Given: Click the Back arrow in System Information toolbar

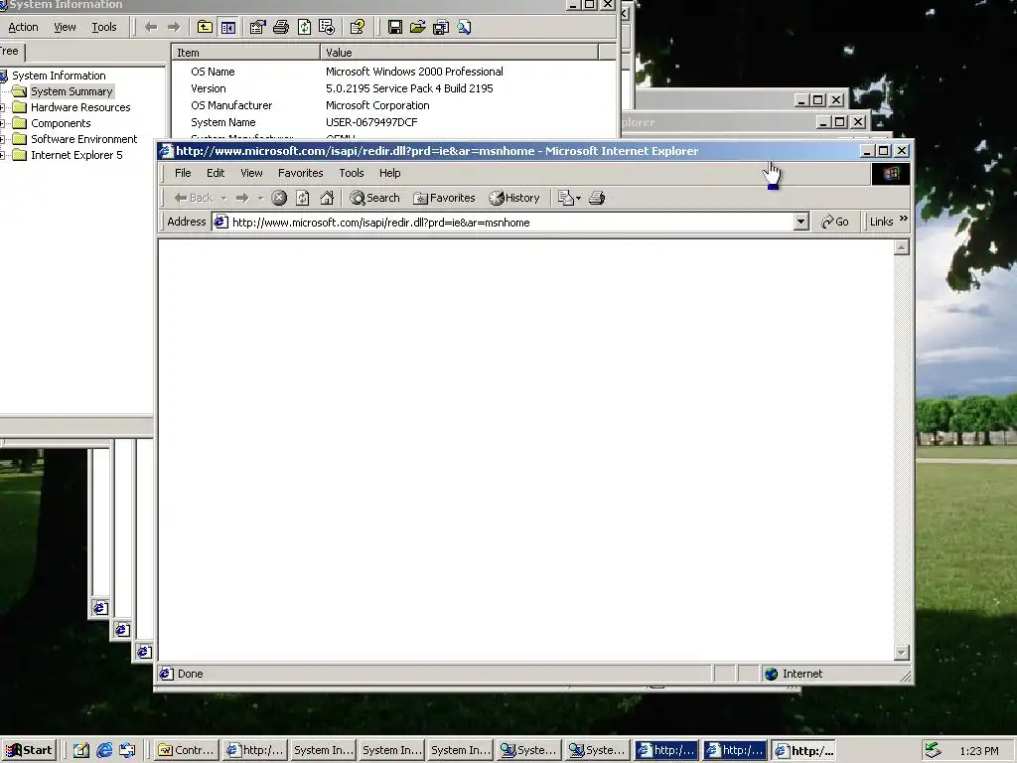Looking at the screenshot, I should [x=151, y=27].
